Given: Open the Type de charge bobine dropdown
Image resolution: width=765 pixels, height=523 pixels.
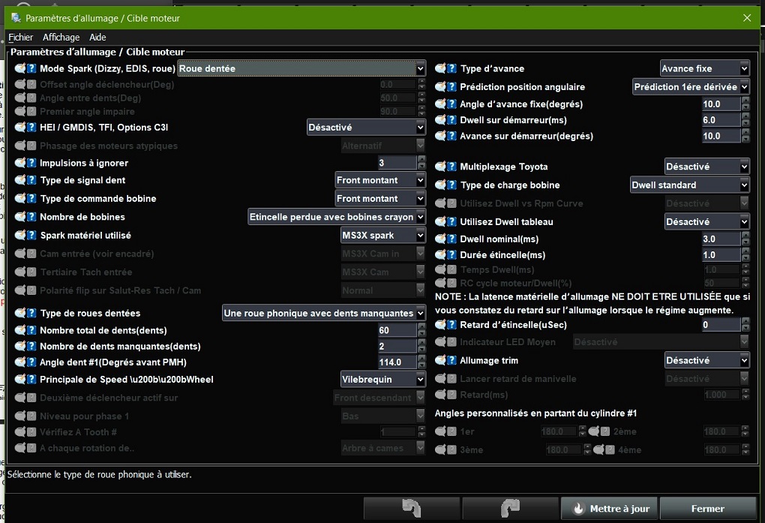Looking at the screenshot, I should (689, 185).
